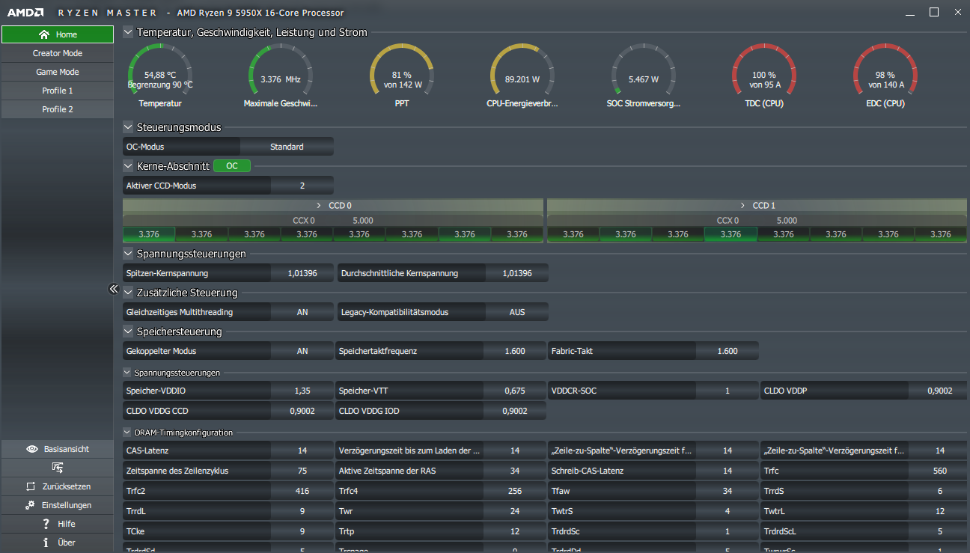Click the AMD logo in the title bar
This screenshot has width=970, height=553.
point(25,13)
